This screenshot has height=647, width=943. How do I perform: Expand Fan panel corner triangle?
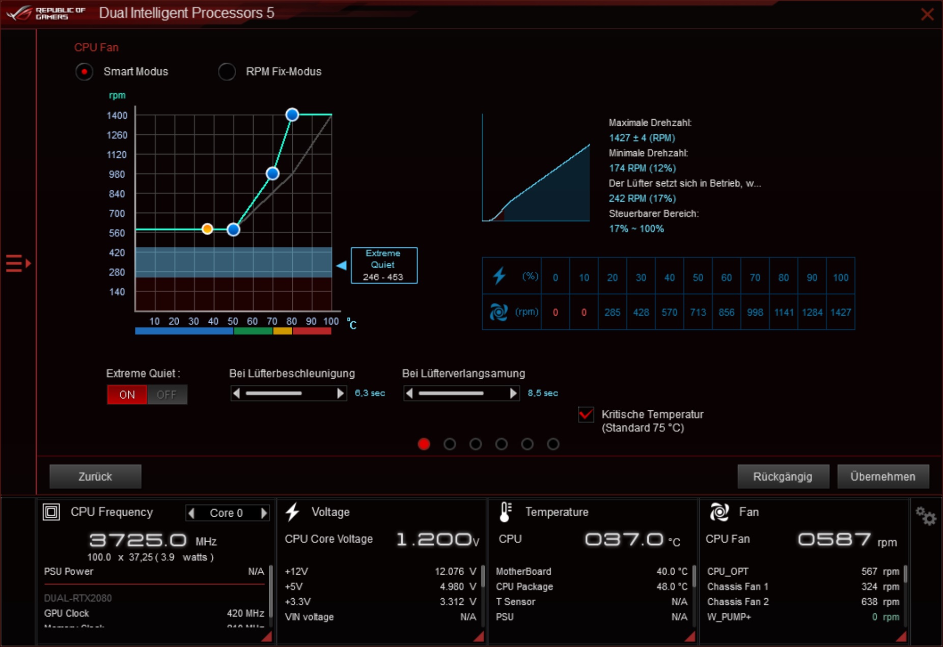click(901, 637)
